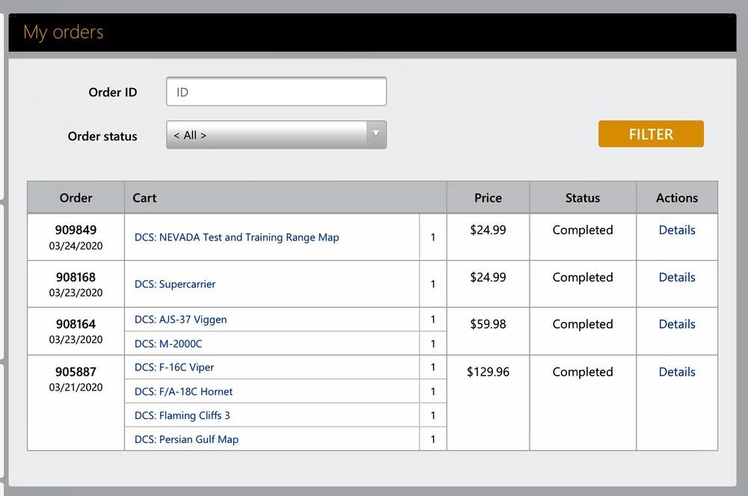The width and height of the screenshot is (748, 496).
Task: Click the DCS: Supercarrier product link
Action: point(175,285)
